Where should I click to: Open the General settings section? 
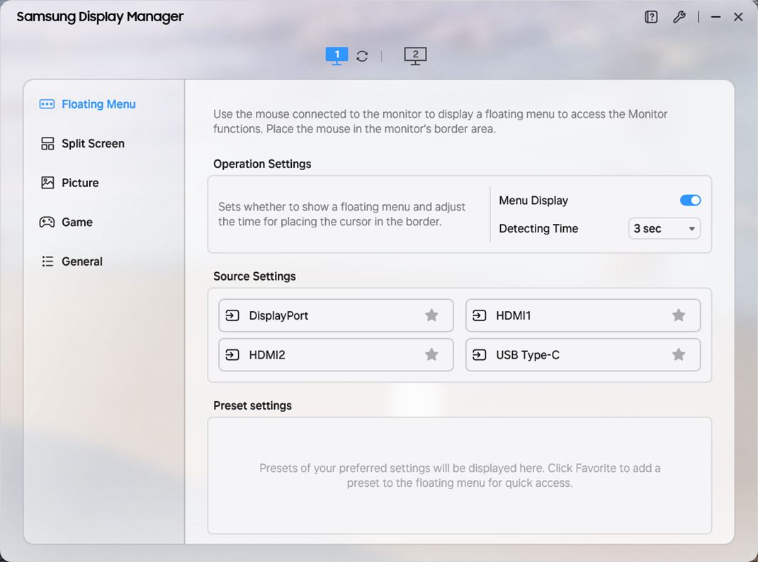[x=72, y=262]
